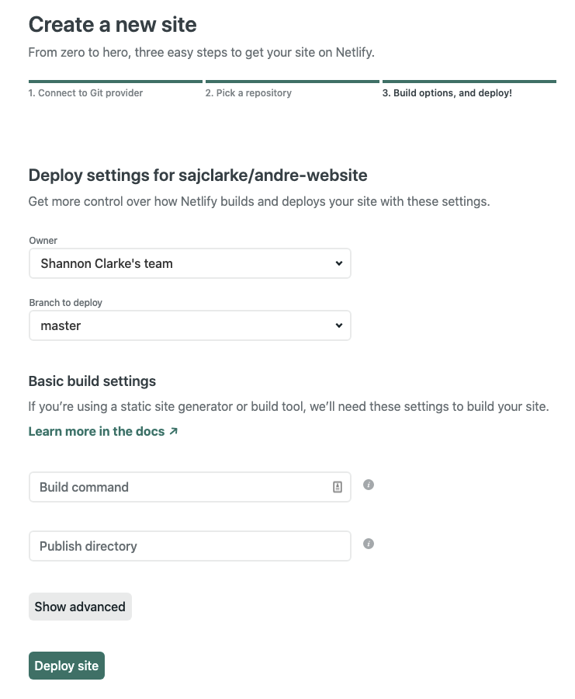Click into the Publish directory text field
Screen dimensions: 575x699
(189, 546)
